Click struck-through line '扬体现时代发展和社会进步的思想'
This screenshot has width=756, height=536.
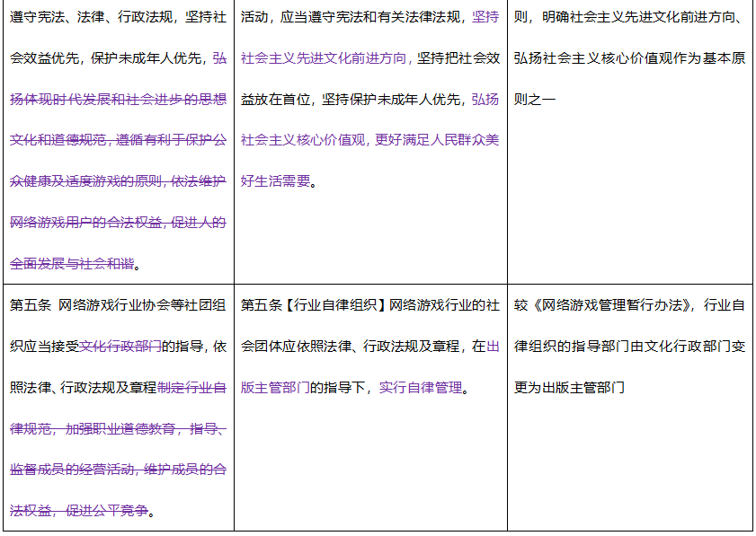point(118,99)
